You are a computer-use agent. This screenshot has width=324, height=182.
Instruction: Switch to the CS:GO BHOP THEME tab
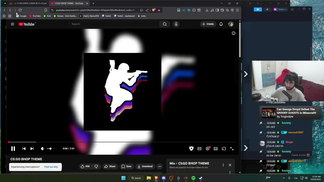click(69, 3)
